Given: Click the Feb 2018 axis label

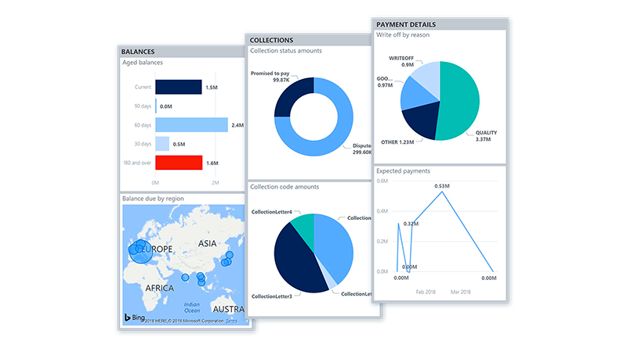Looking at the screenshot, I should pos(426,292).
